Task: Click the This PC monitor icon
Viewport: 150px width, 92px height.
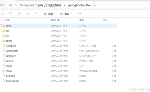Action: (x=10, y=5)
